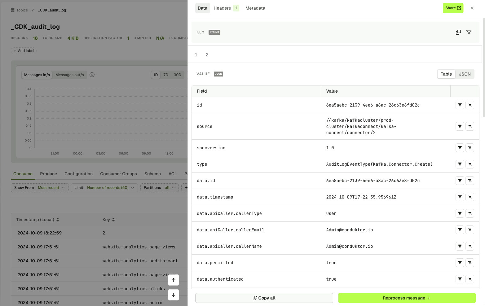Select the row with key website-analytics.add-to-cart

click(99, 261)
